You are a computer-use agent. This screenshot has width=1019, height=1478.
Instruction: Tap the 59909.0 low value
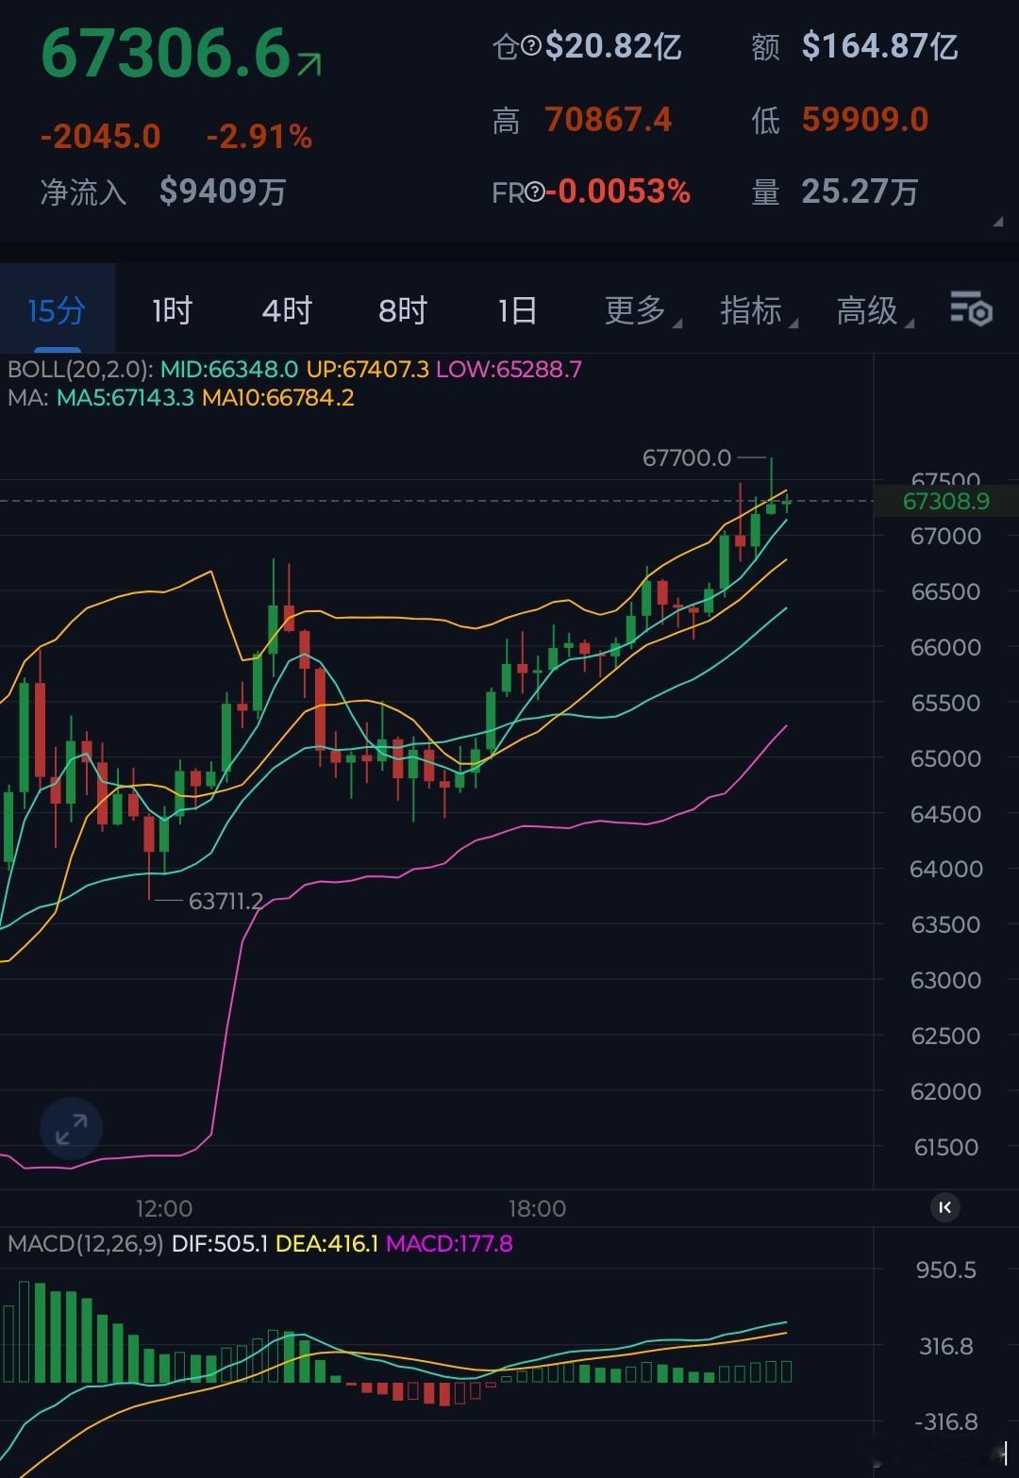click(x=865, y=120)
